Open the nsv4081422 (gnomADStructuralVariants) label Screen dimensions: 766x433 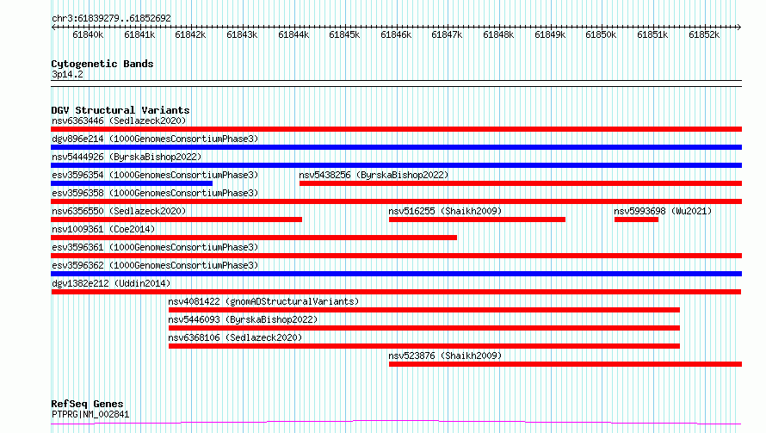(x=263, y=301)
